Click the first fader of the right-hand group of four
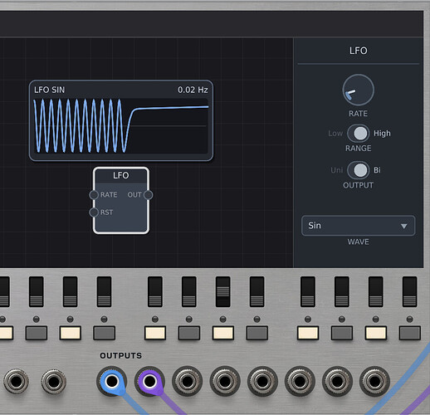430x415 pixels. point(308,291)
